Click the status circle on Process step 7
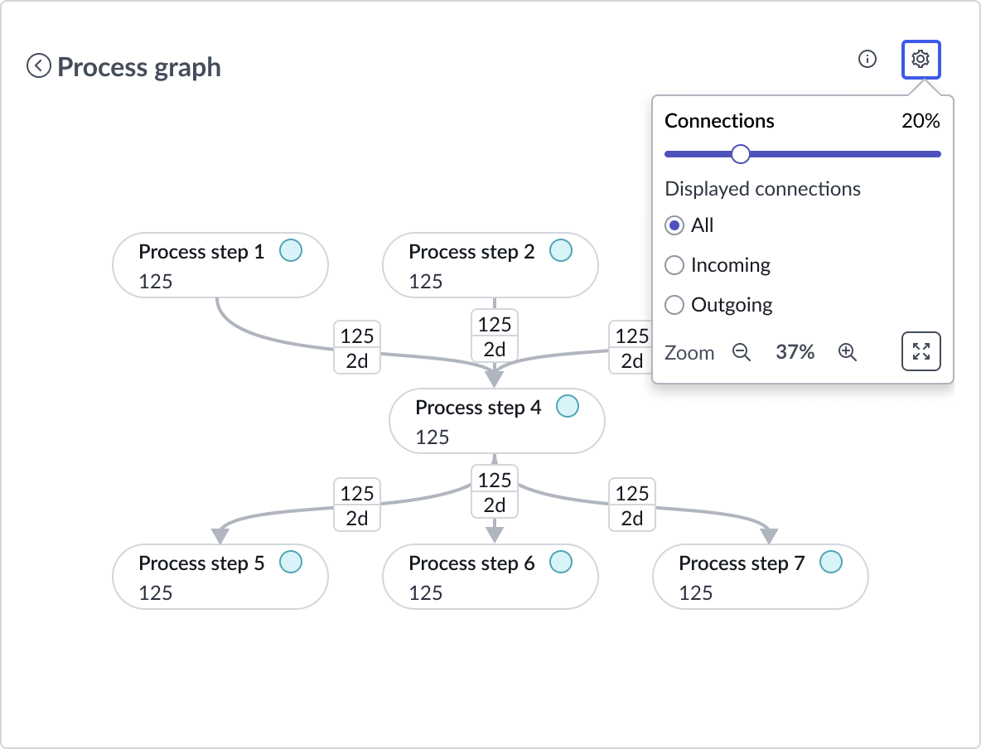The image size is (981, 749). pyautogui.click(x=830, y=562)
